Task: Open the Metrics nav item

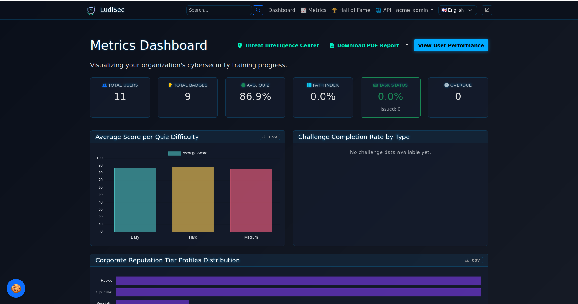Action: click(314, 10)
